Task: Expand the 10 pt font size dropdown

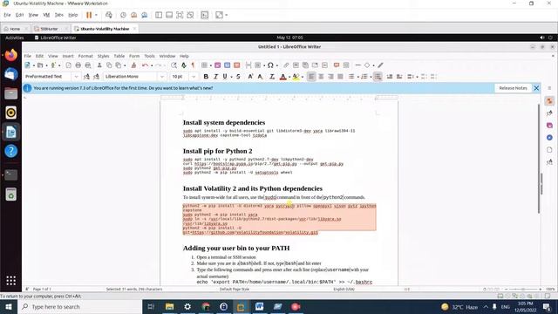Action: pyautogui.click(x=194, y=77)
